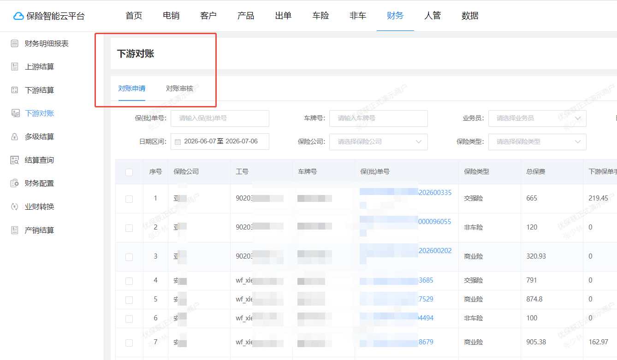Toggle the select-all checkbox in table header
The height and width of the screenshot is (360, 617).
(129, 172)
